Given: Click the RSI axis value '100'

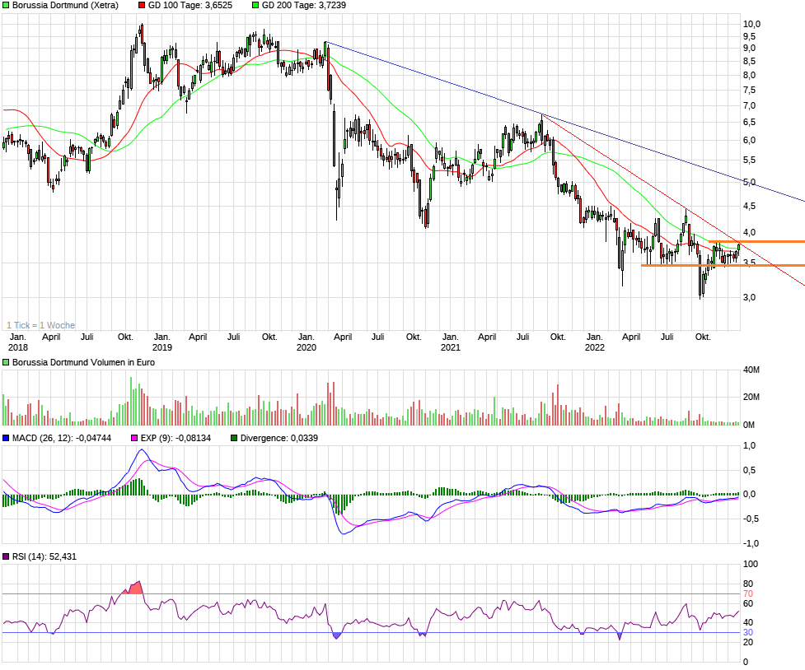Looking at the screenshot, I should pos(751,565).
